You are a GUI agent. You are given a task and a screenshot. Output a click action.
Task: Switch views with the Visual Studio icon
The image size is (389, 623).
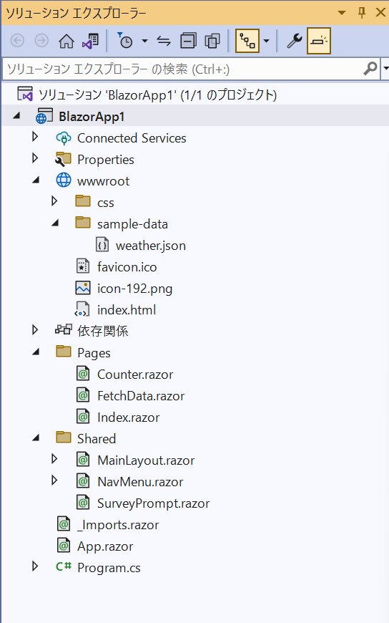[91, 41]
